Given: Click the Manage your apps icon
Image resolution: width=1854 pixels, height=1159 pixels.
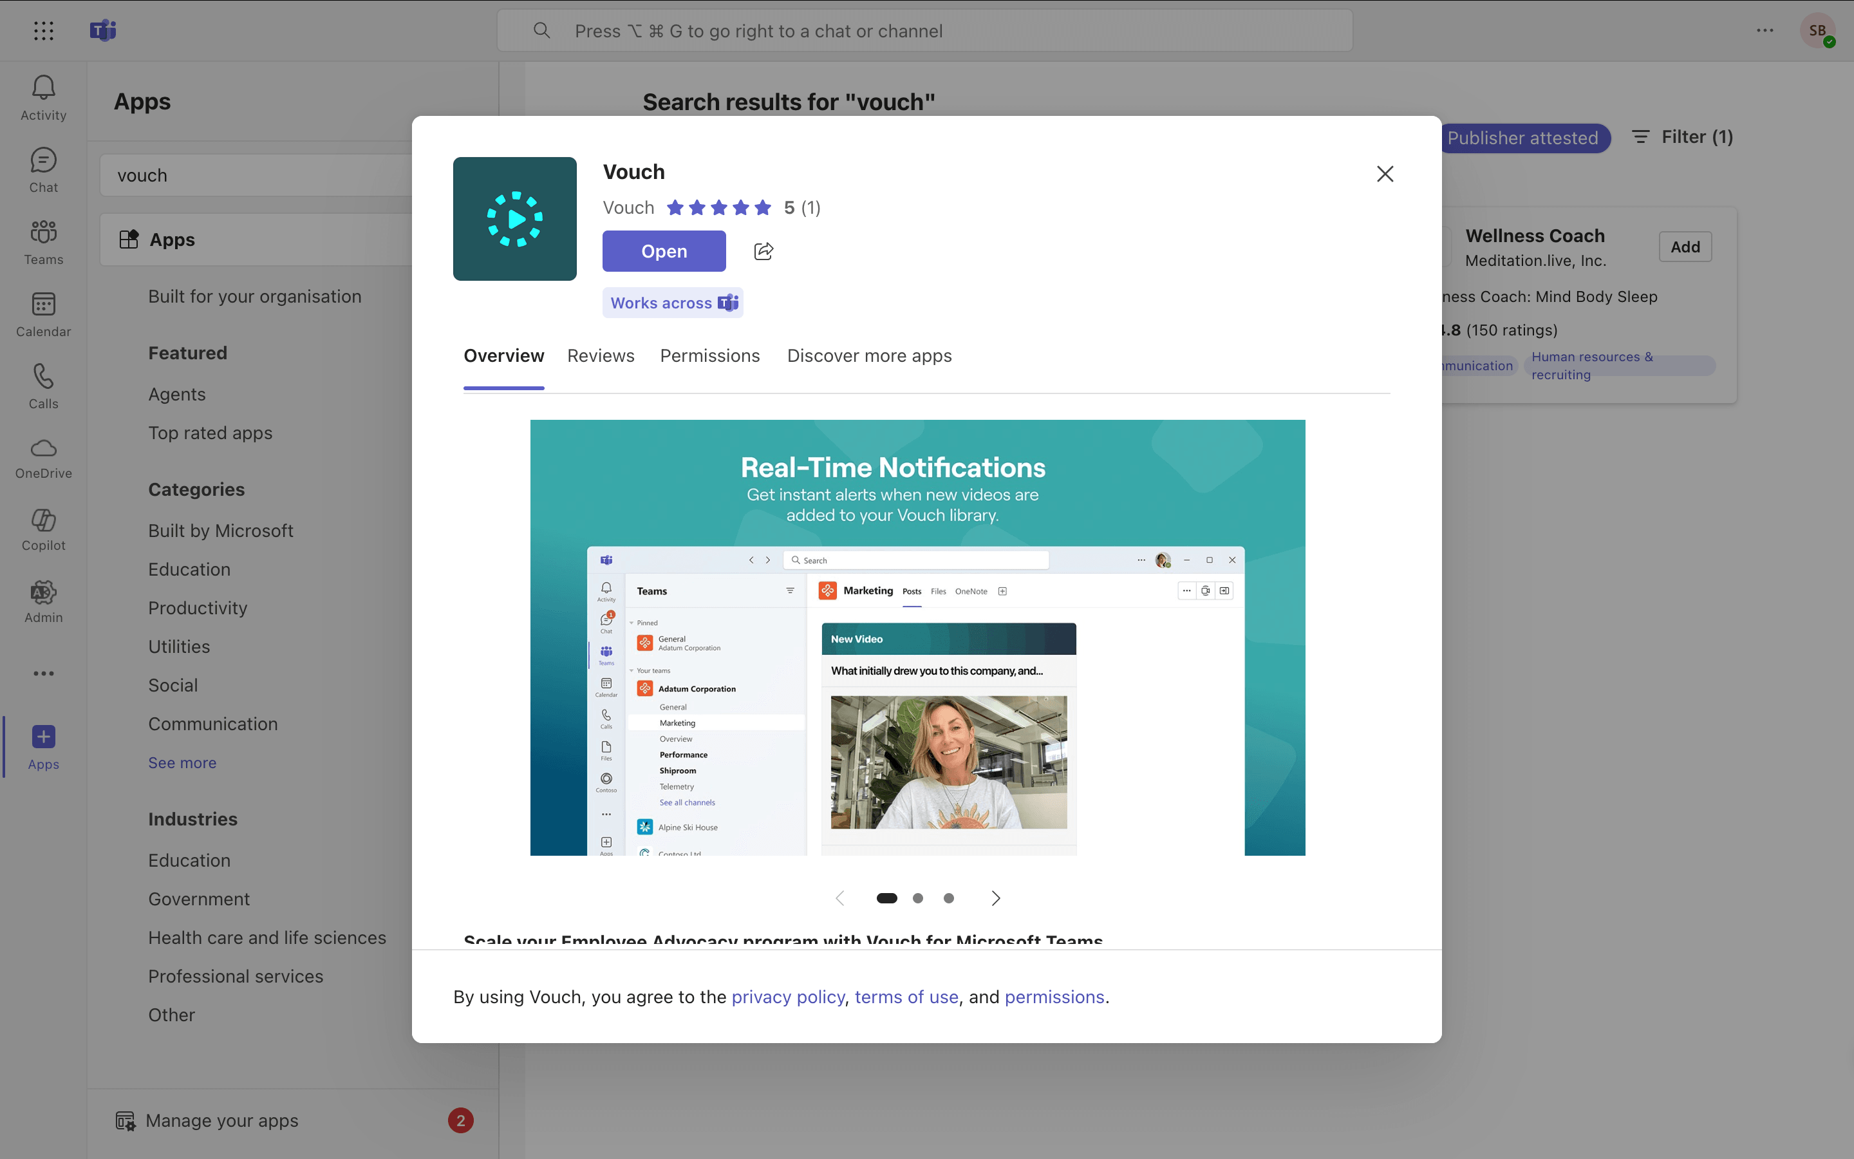Looking at the screenshot, I should click(x=125, y=1120).
